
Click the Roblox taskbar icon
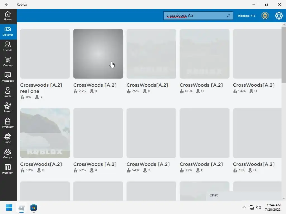point(22,207)
